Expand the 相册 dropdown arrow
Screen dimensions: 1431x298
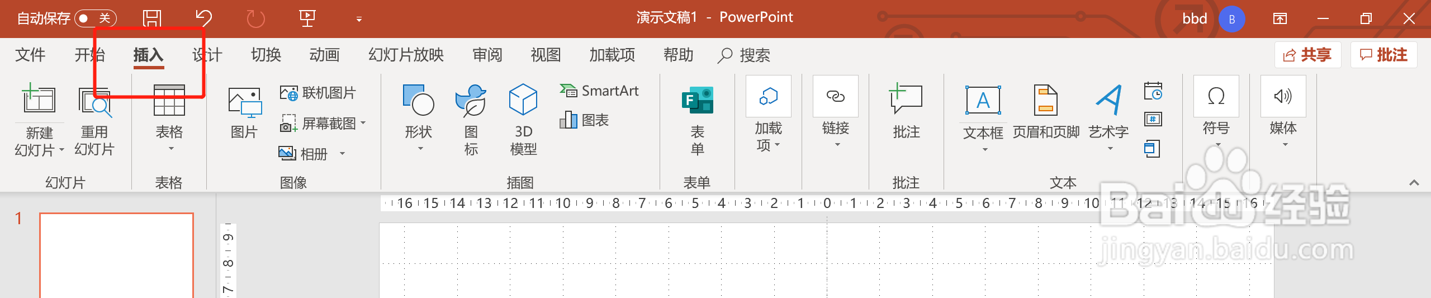pyautogui.click(x=342, y=154)
